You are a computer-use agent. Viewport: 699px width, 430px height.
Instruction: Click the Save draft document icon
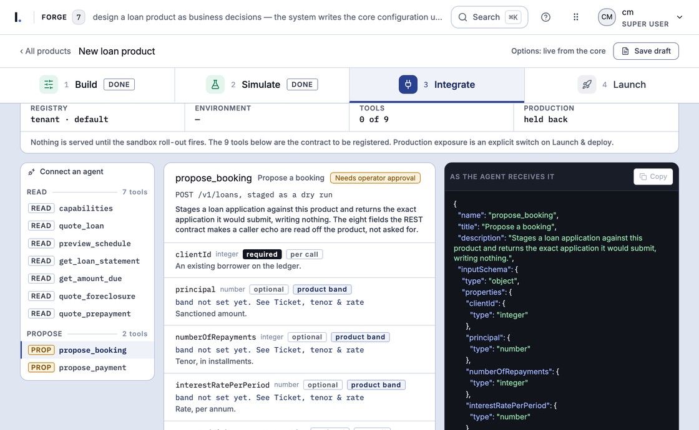(x=625, y=51)
